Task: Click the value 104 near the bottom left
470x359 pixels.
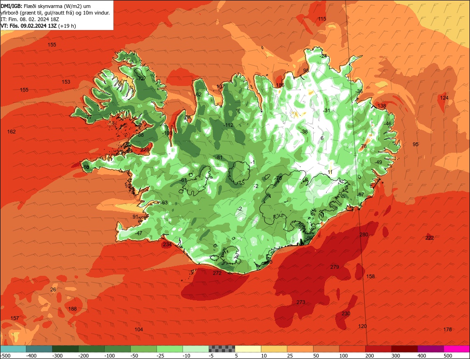Action: (139, 330)
